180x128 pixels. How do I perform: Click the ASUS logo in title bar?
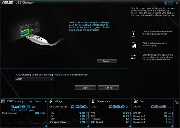[7, 3]
